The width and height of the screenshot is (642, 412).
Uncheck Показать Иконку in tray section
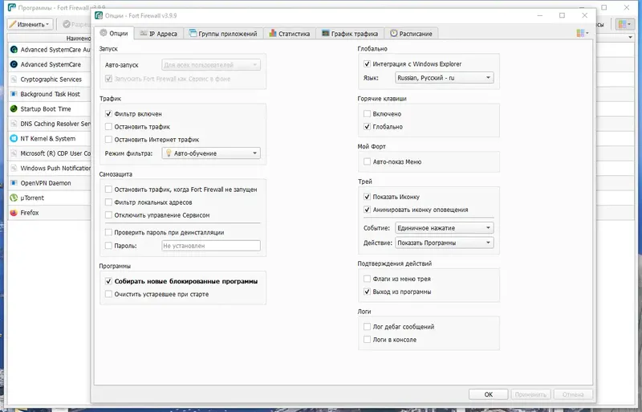coord(367,197)
